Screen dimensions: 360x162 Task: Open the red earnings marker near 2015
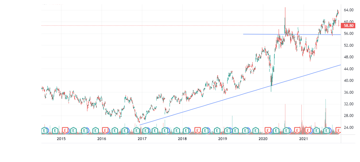(x=65, y=130)
